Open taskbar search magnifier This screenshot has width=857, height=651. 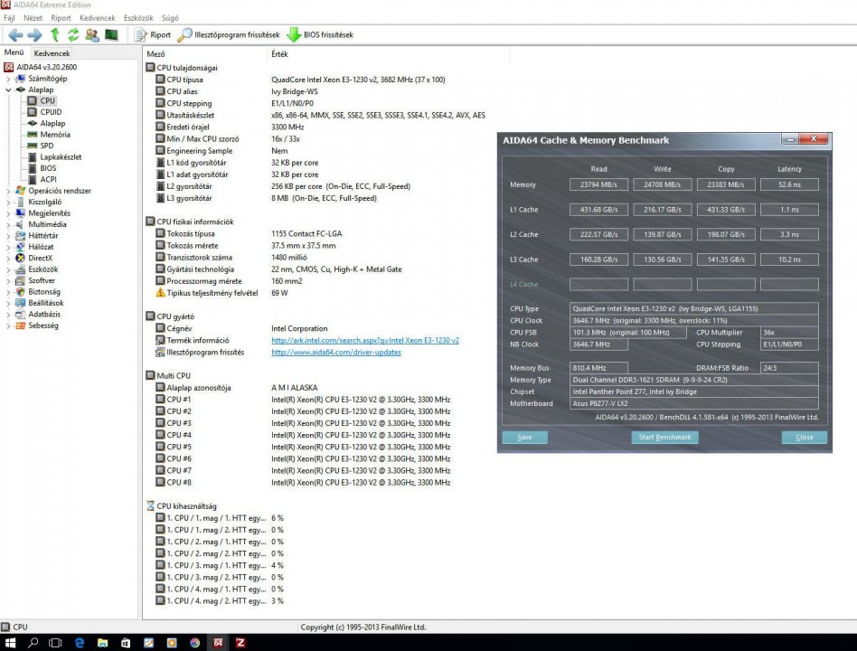33,643
